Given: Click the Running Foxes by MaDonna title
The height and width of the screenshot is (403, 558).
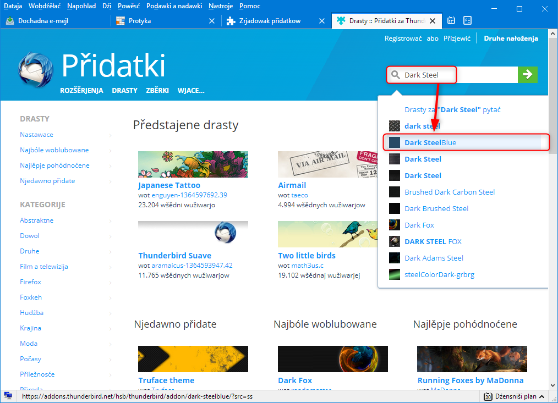Looking at the screenshot, I should pyautogui.click(x=471, y=380).
